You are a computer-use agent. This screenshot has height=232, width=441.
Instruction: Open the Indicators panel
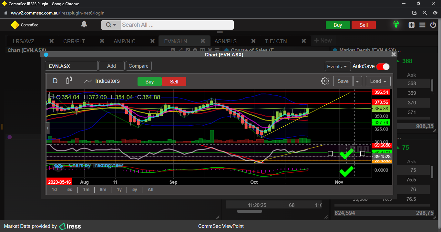(102, 81)
